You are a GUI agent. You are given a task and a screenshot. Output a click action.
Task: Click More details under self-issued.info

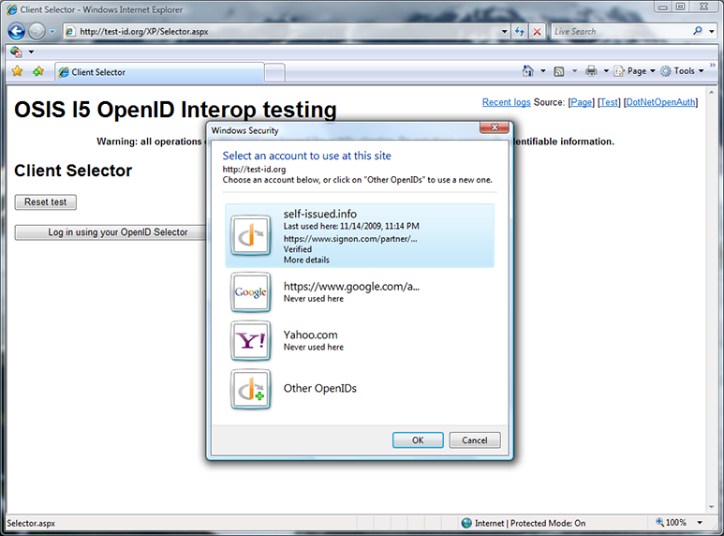305,260
